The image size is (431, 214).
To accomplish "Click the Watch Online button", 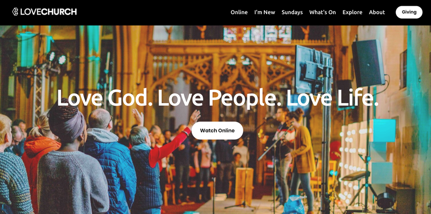I will (x=217, y=131).
